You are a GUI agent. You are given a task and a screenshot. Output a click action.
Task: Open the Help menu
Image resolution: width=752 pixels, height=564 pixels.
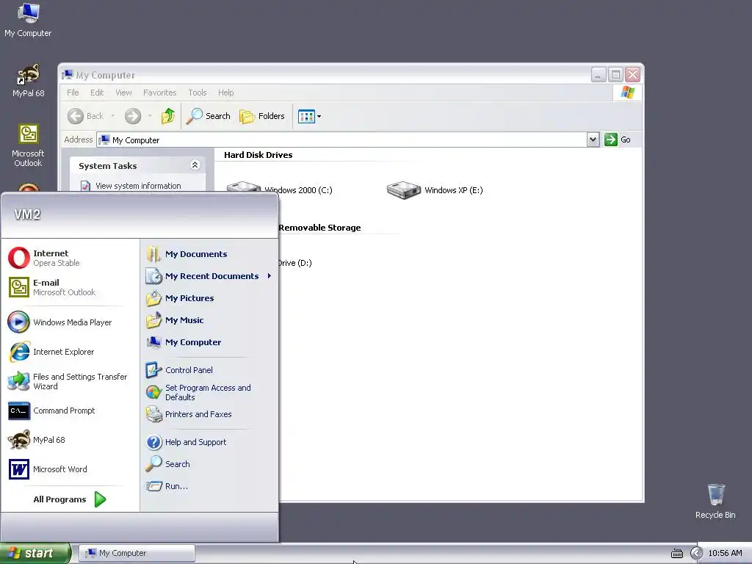[x=226, y=93]
